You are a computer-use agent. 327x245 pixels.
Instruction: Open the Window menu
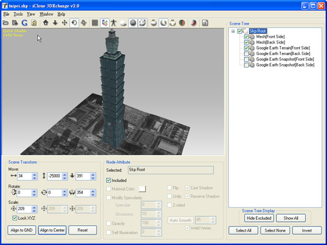tap(46, 14)
